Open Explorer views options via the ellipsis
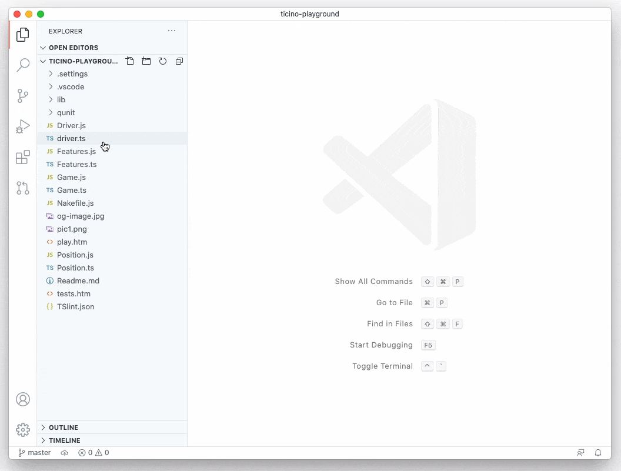 tap(171, 31)
